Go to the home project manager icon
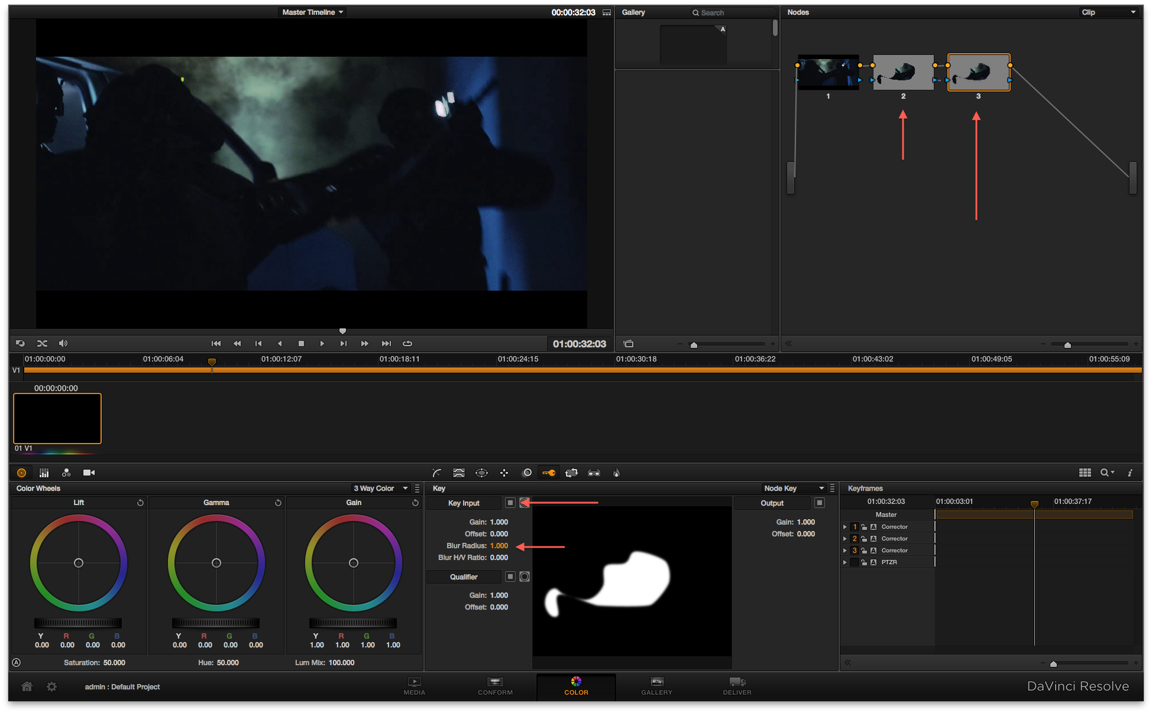 [x=27, y=686]
